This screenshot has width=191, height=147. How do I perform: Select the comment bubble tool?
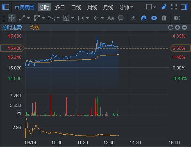pos(121,18)
